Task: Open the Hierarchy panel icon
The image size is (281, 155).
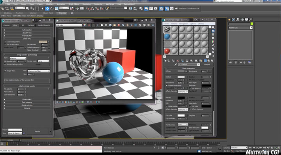Action: (x=238, y=19)
